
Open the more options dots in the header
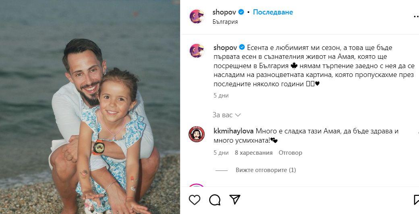click(416, 17)
